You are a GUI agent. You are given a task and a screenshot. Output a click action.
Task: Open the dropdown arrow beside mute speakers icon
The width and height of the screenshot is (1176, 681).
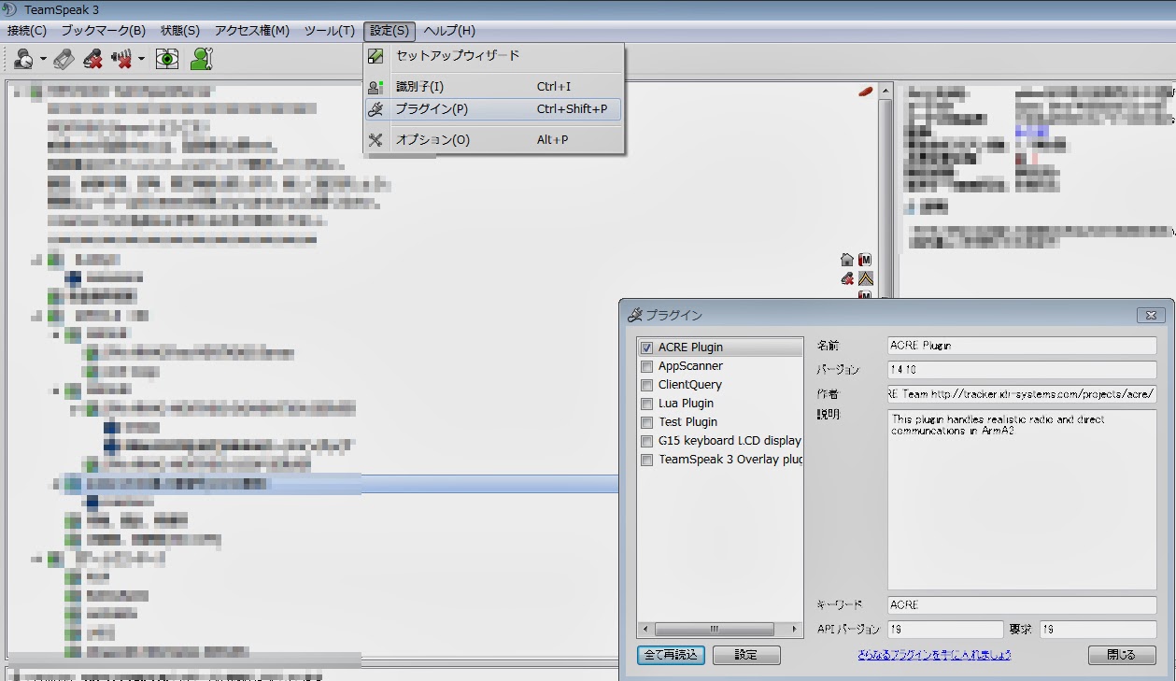point(141,60)
